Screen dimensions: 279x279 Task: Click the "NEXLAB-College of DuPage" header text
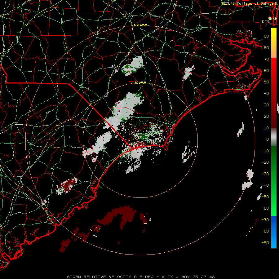coord(247,3)
